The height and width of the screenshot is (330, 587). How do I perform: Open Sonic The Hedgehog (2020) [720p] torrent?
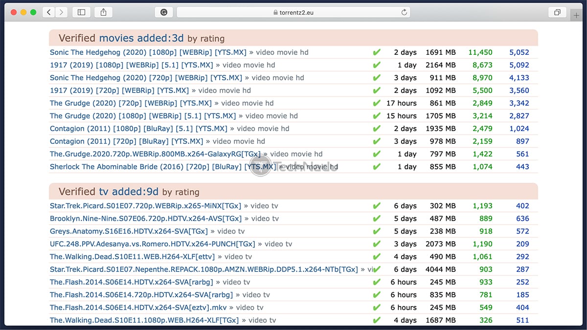click(x=146, y=78)
